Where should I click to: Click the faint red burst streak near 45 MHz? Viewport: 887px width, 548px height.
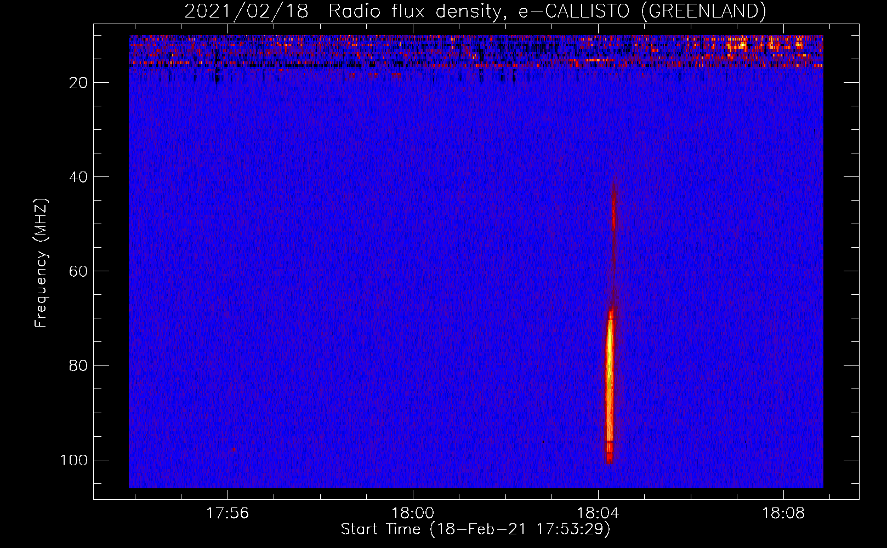point(614,208)
